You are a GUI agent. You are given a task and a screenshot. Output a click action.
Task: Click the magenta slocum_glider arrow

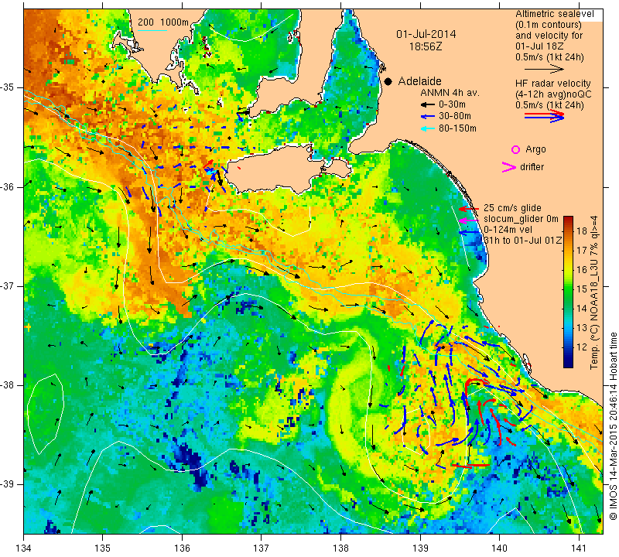tap(469, 220)
